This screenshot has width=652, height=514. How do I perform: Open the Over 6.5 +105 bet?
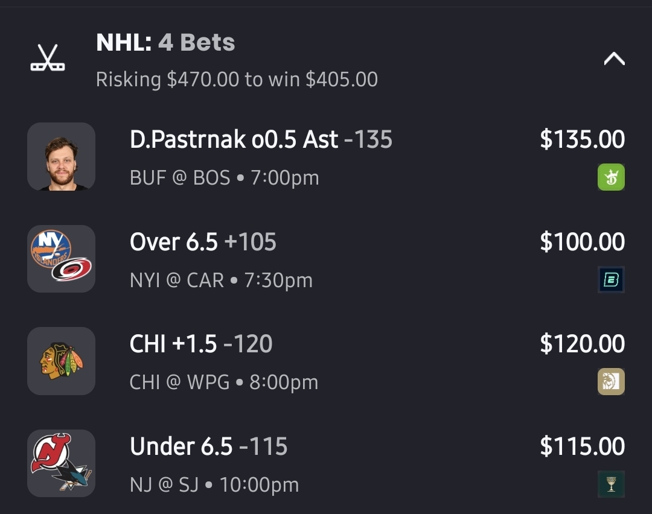(203, 242)
